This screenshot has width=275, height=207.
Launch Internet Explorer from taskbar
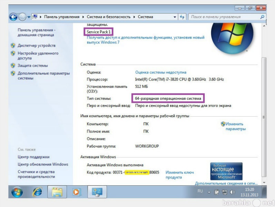coord(37,192)
